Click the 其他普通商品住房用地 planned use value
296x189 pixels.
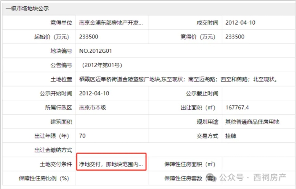(x=252, y=122)
